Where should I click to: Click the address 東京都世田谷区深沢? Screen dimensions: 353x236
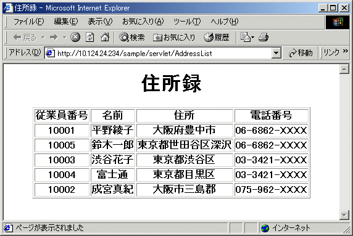point(185,145)
